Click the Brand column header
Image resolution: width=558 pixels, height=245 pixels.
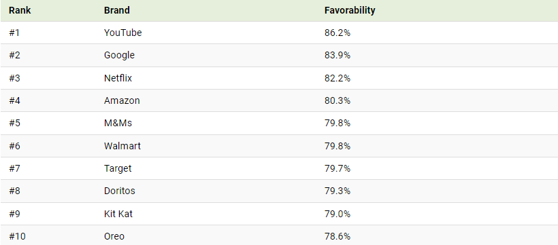117,10
